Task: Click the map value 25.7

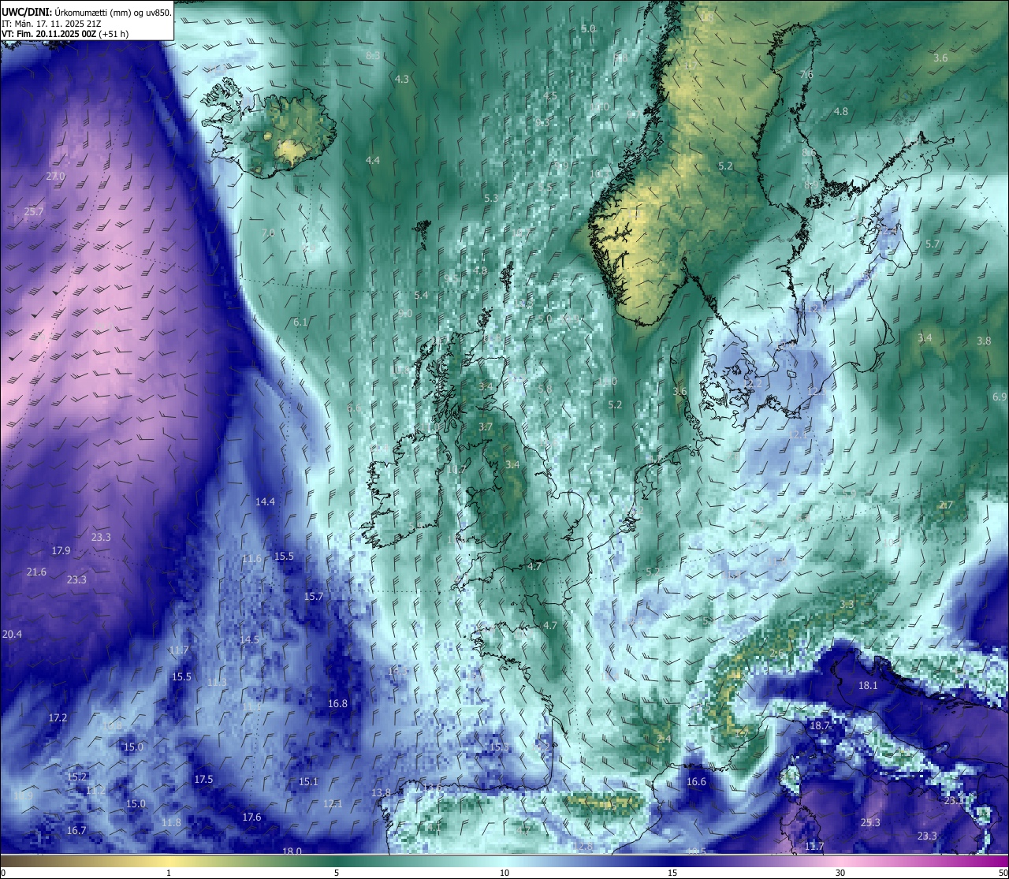Action: coord(34,211)
